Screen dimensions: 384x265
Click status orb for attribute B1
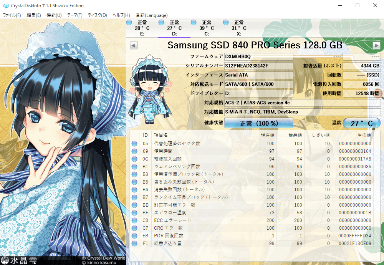(x=134, y=167)
